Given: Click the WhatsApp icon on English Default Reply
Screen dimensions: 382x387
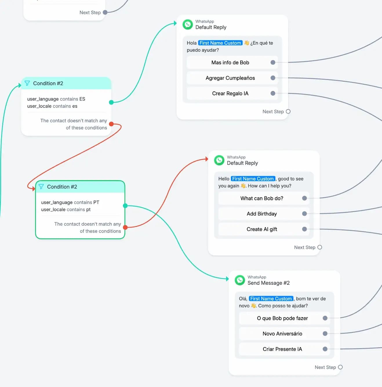Looking at the screenshot, I should coord(219,160).
